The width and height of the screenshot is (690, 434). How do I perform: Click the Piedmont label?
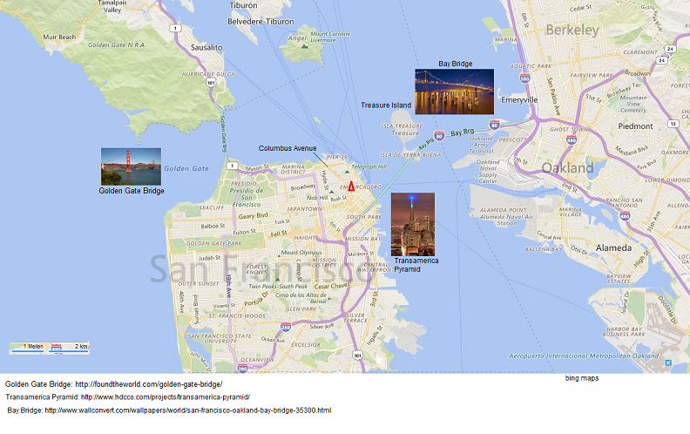click(x=635, y=125)
